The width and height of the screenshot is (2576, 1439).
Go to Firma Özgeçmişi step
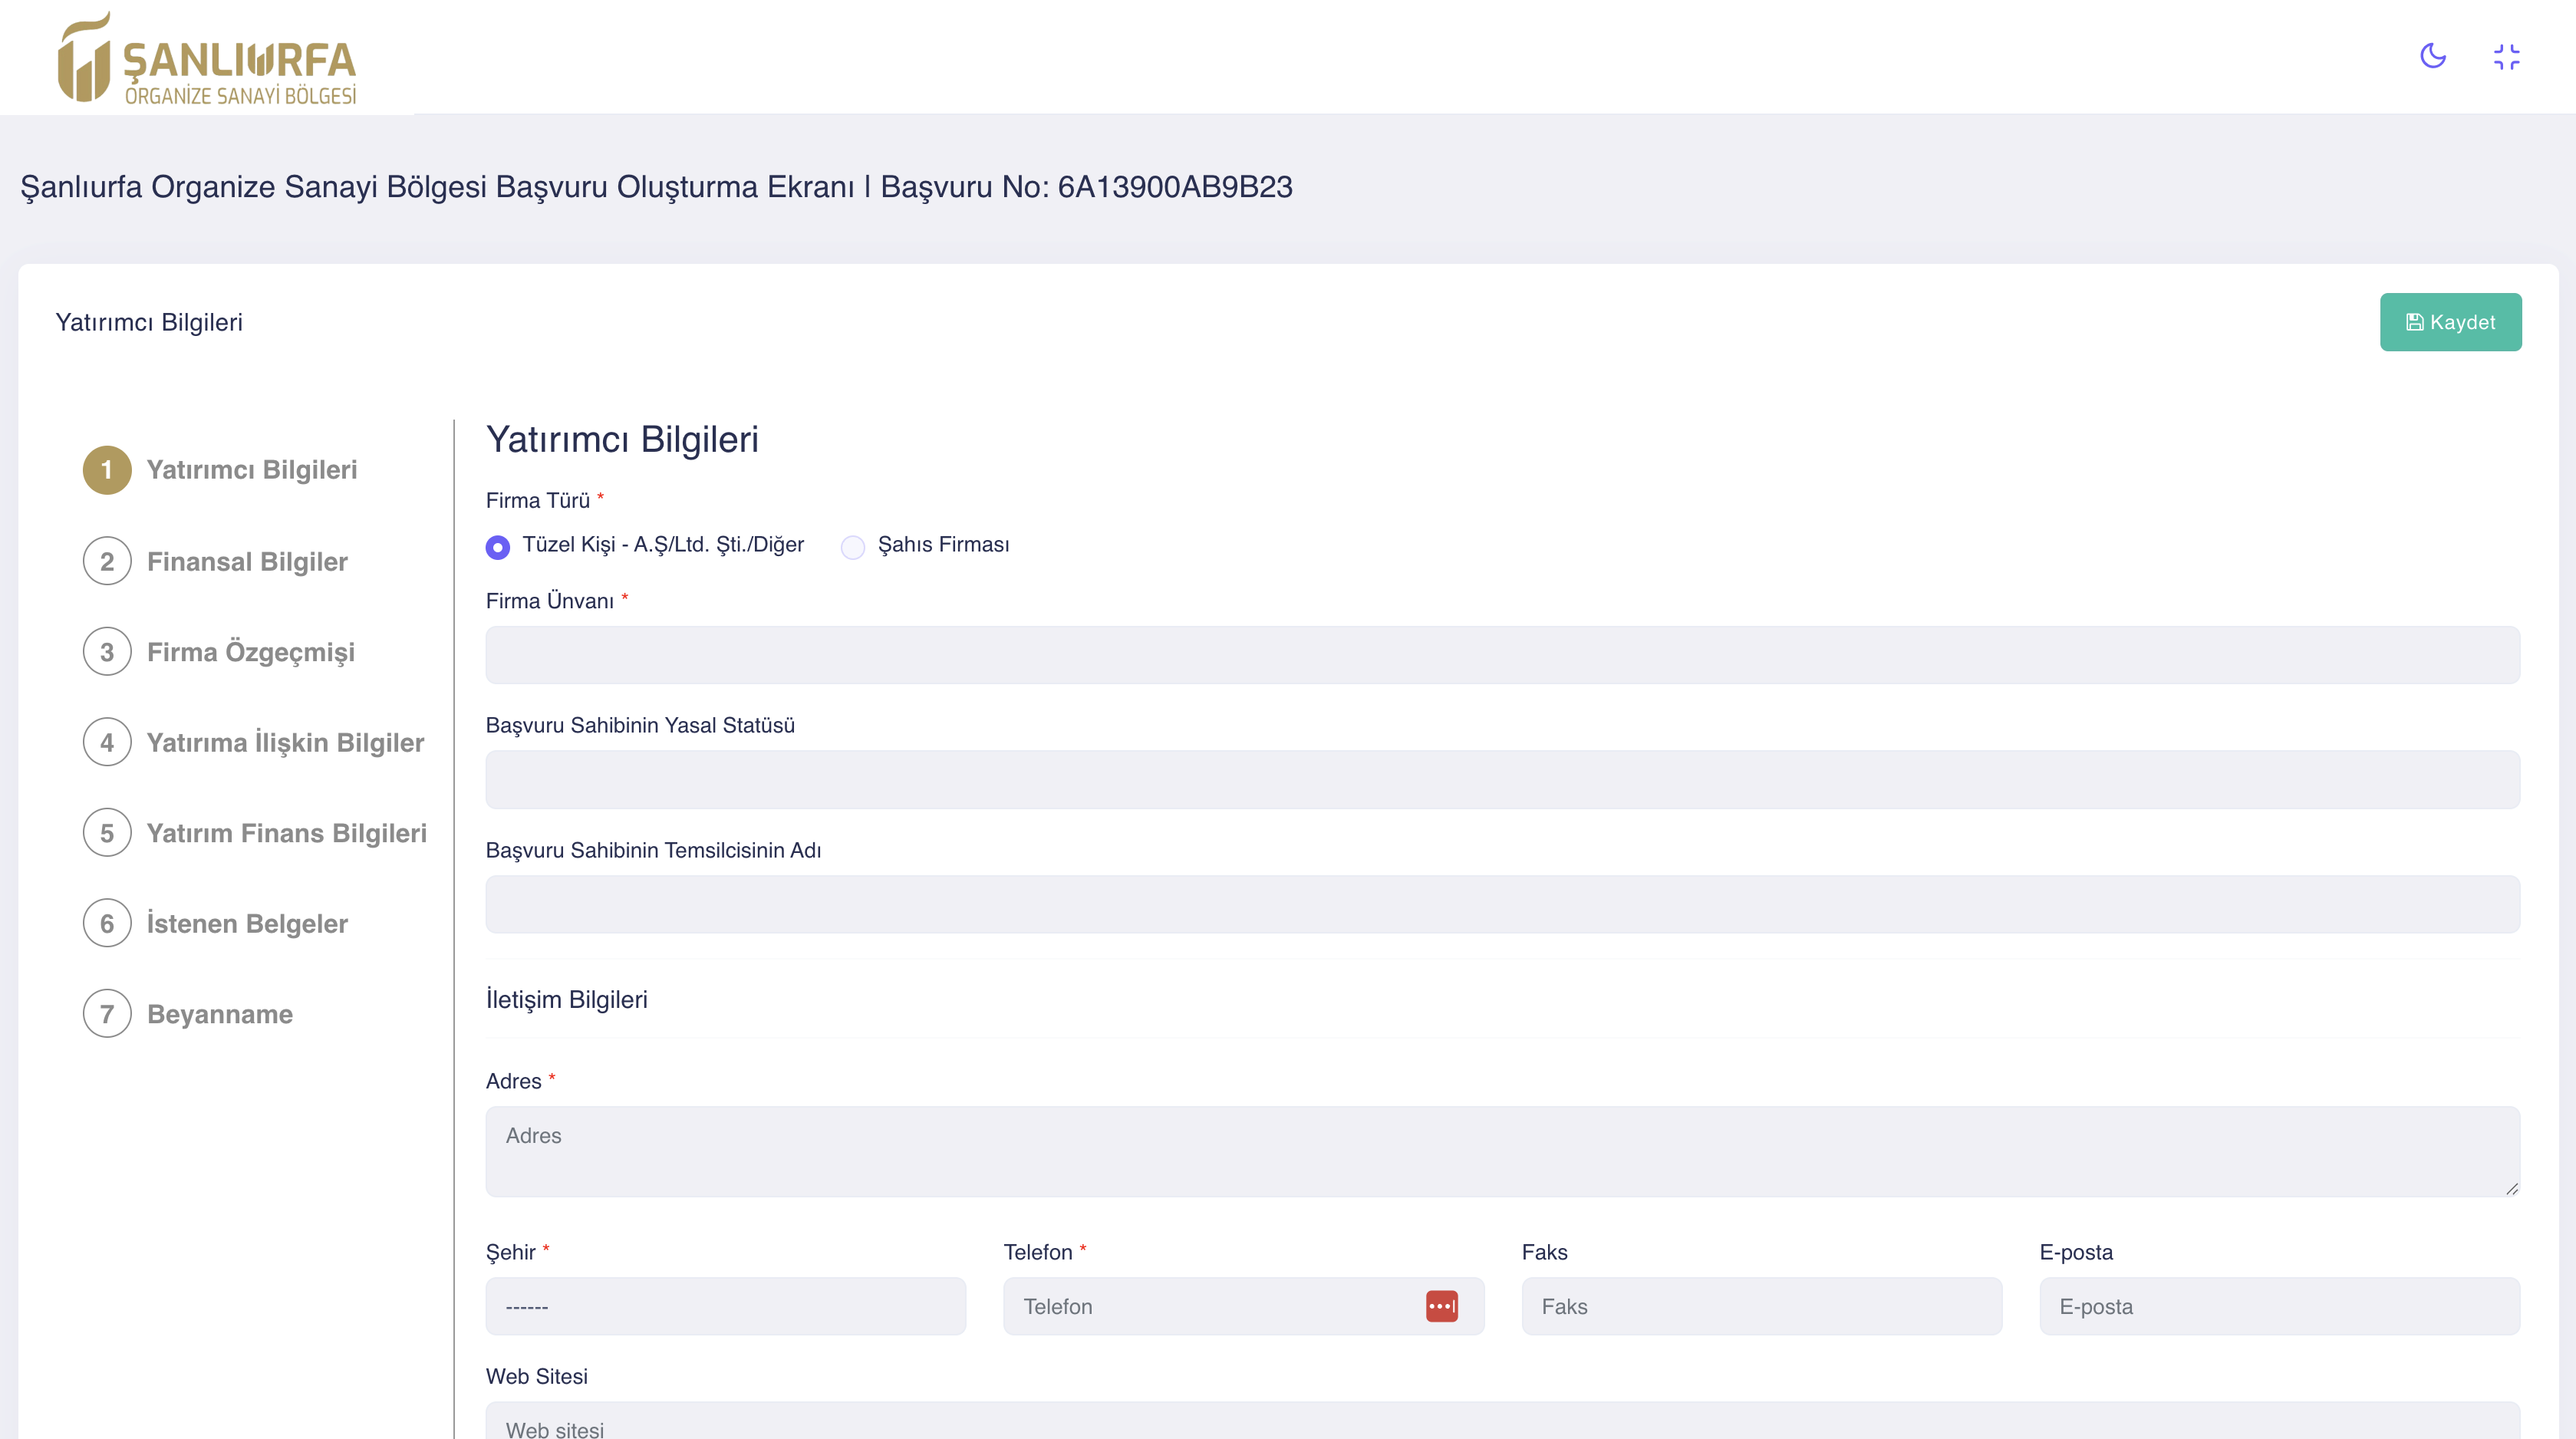(251, 652)
